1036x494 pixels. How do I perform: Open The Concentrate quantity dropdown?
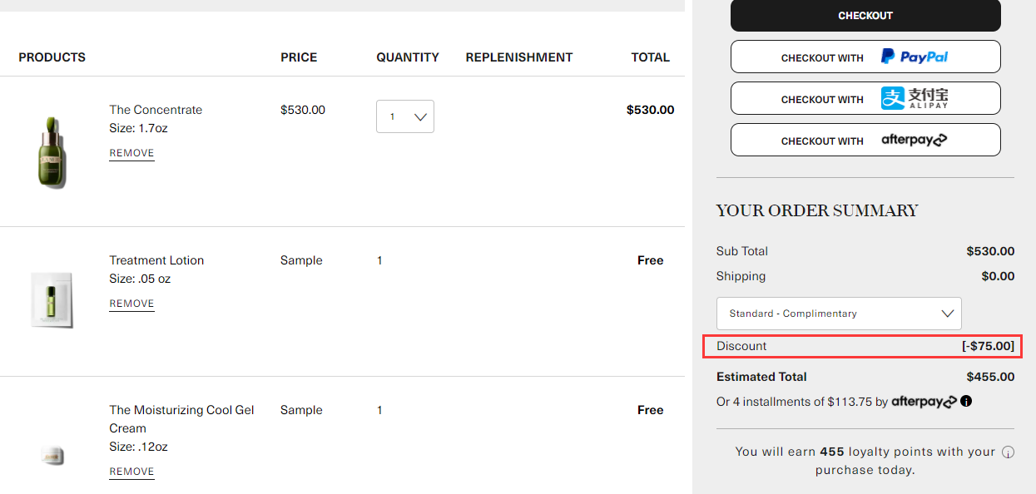point(405,116)
